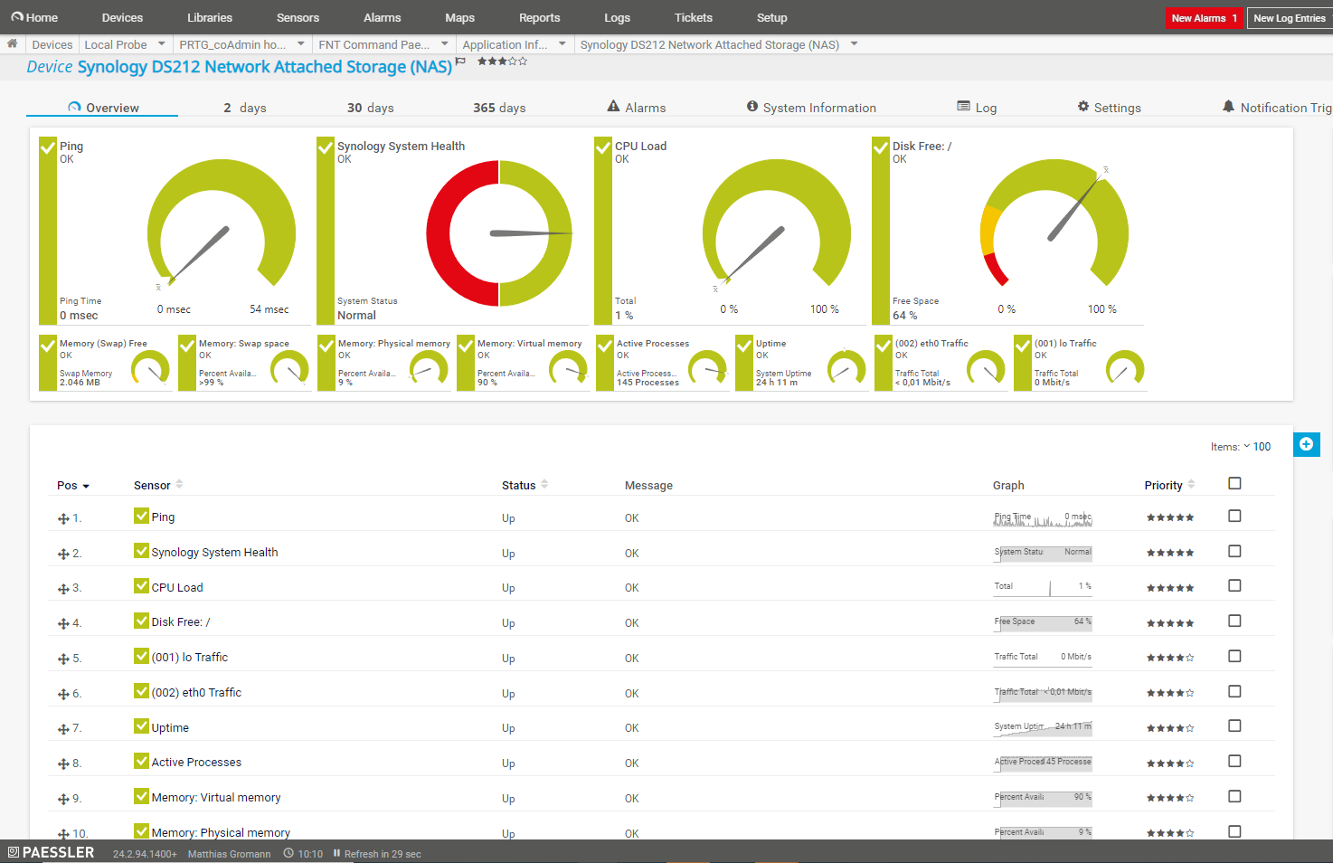Pause auto refresh via footer pause icon
The width and height of the screenshot is (1333, 863).
(x=336, y=853)
